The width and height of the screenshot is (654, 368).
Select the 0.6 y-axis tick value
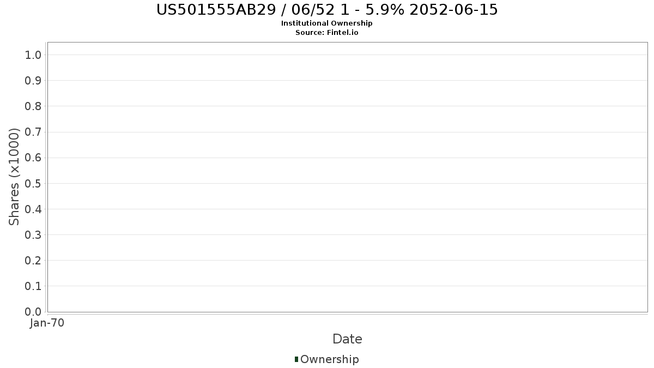pos(33,158)
